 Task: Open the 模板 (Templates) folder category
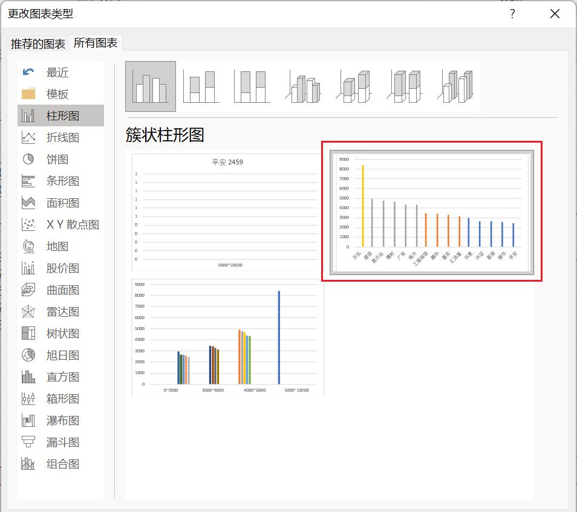click(60, 94)
